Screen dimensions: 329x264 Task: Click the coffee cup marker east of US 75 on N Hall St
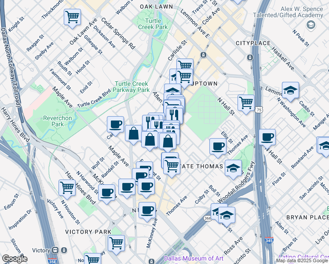(x=267, y=137)
